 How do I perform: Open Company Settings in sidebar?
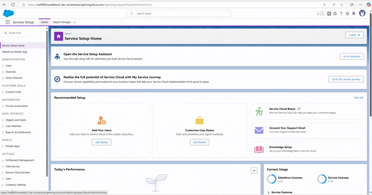pos(16,185)
